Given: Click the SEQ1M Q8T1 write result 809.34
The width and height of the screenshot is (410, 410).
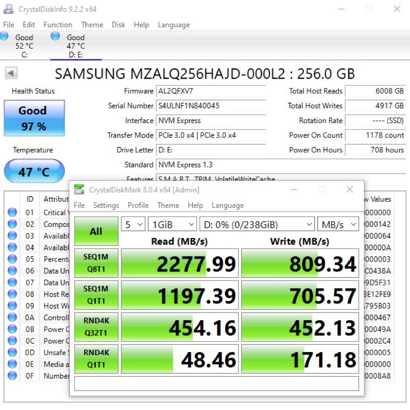Looking at the screenshot, I should pos(300,263).
